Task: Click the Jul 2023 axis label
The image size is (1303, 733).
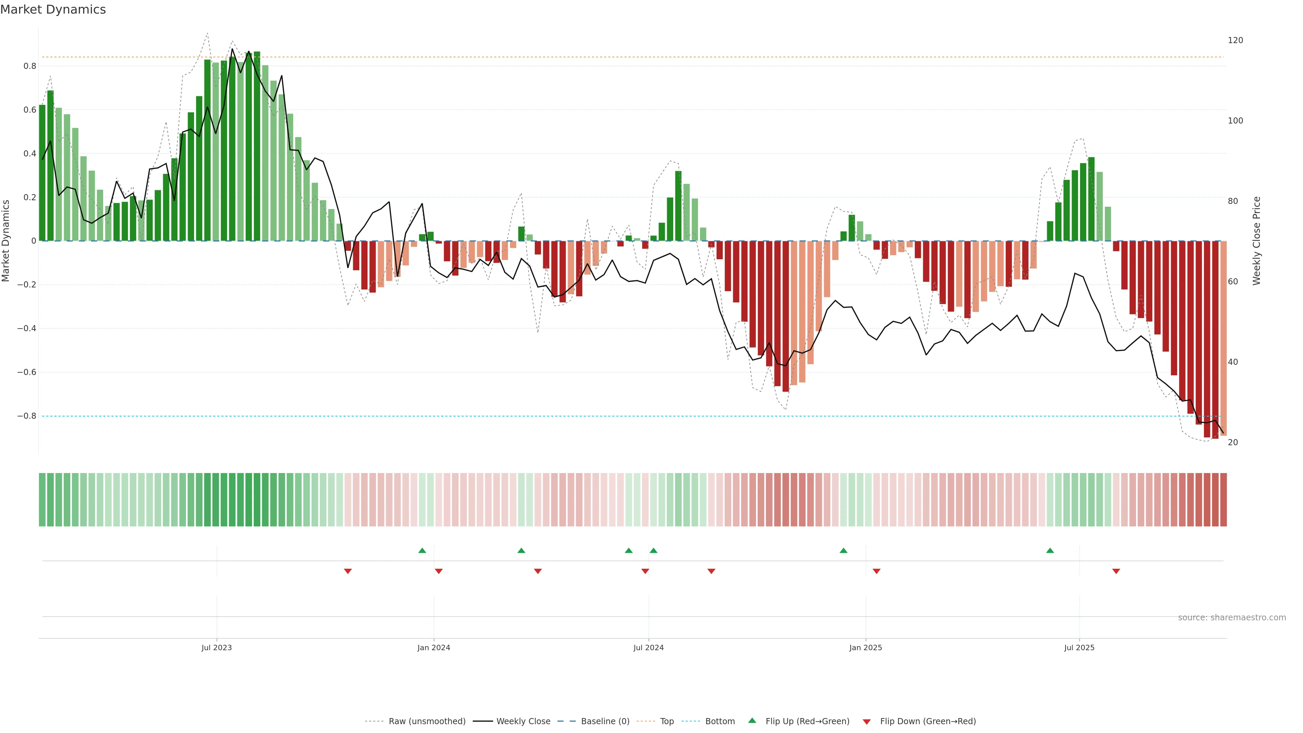Action: click(216, 647)
